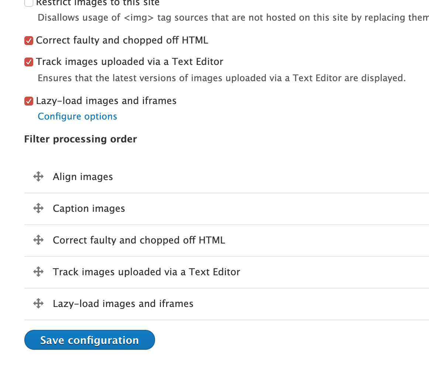This screenshot has width=429, height=383.
Task: Select Correct faulty HTML text in processing order list
Action: (x=139, y=240)
